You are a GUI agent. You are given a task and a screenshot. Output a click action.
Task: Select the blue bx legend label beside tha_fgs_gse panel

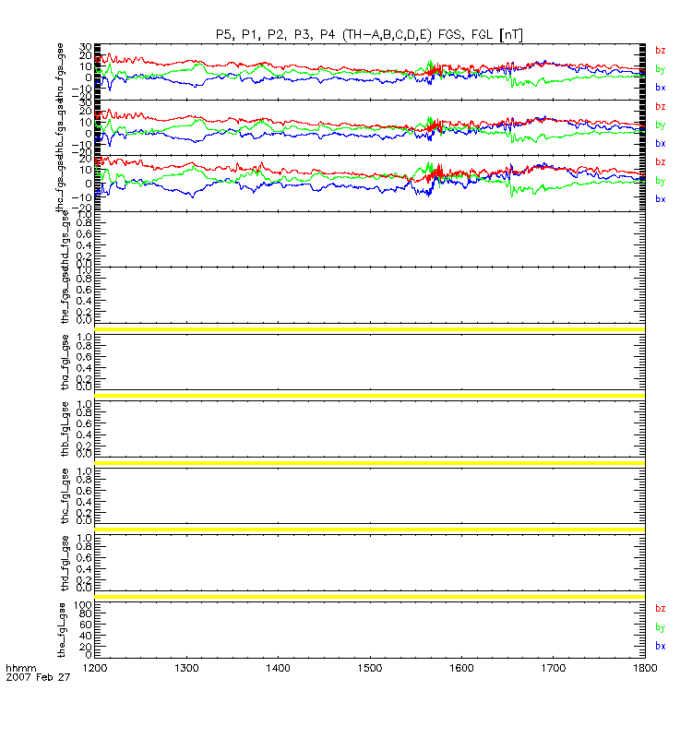click(x=661, y=87)
